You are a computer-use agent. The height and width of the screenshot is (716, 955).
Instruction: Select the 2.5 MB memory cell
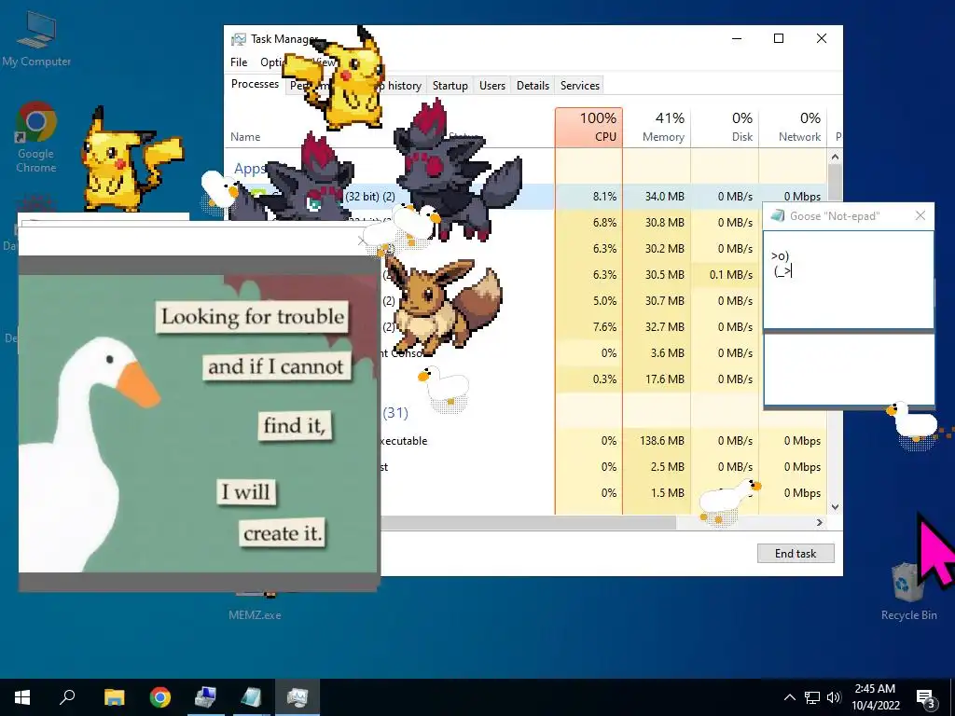click(657, 467)
